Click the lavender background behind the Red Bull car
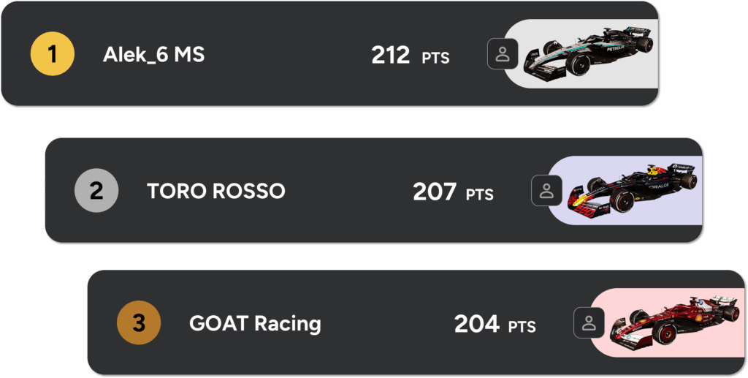748x378 pixels. [x=577, y=167]
